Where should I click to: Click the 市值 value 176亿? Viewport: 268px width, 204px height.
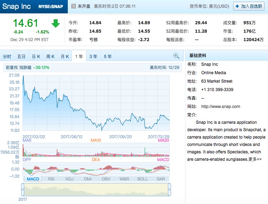tap(249, 31)
